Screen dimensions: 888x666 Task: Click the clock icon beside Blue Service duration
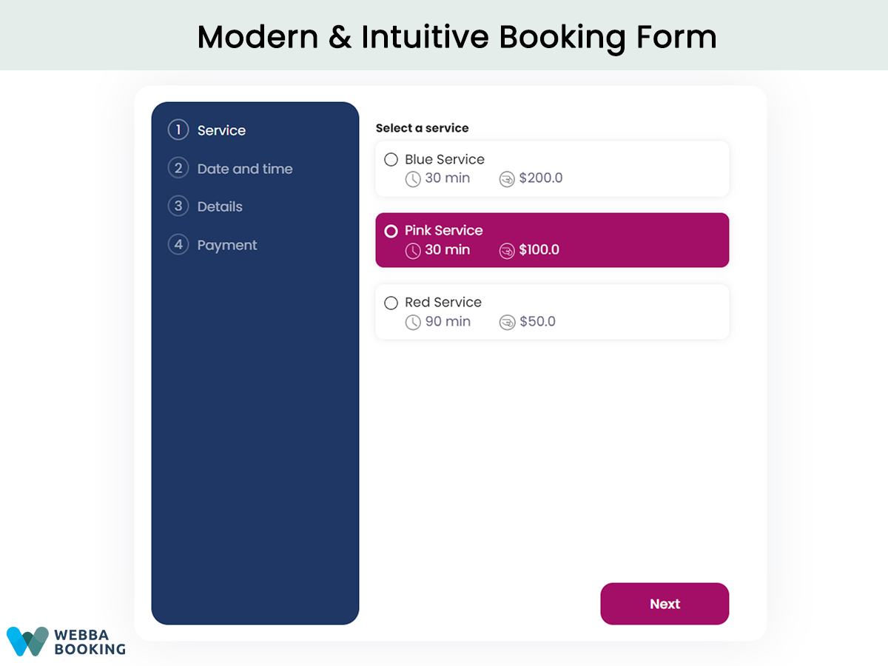pos(413,178)
